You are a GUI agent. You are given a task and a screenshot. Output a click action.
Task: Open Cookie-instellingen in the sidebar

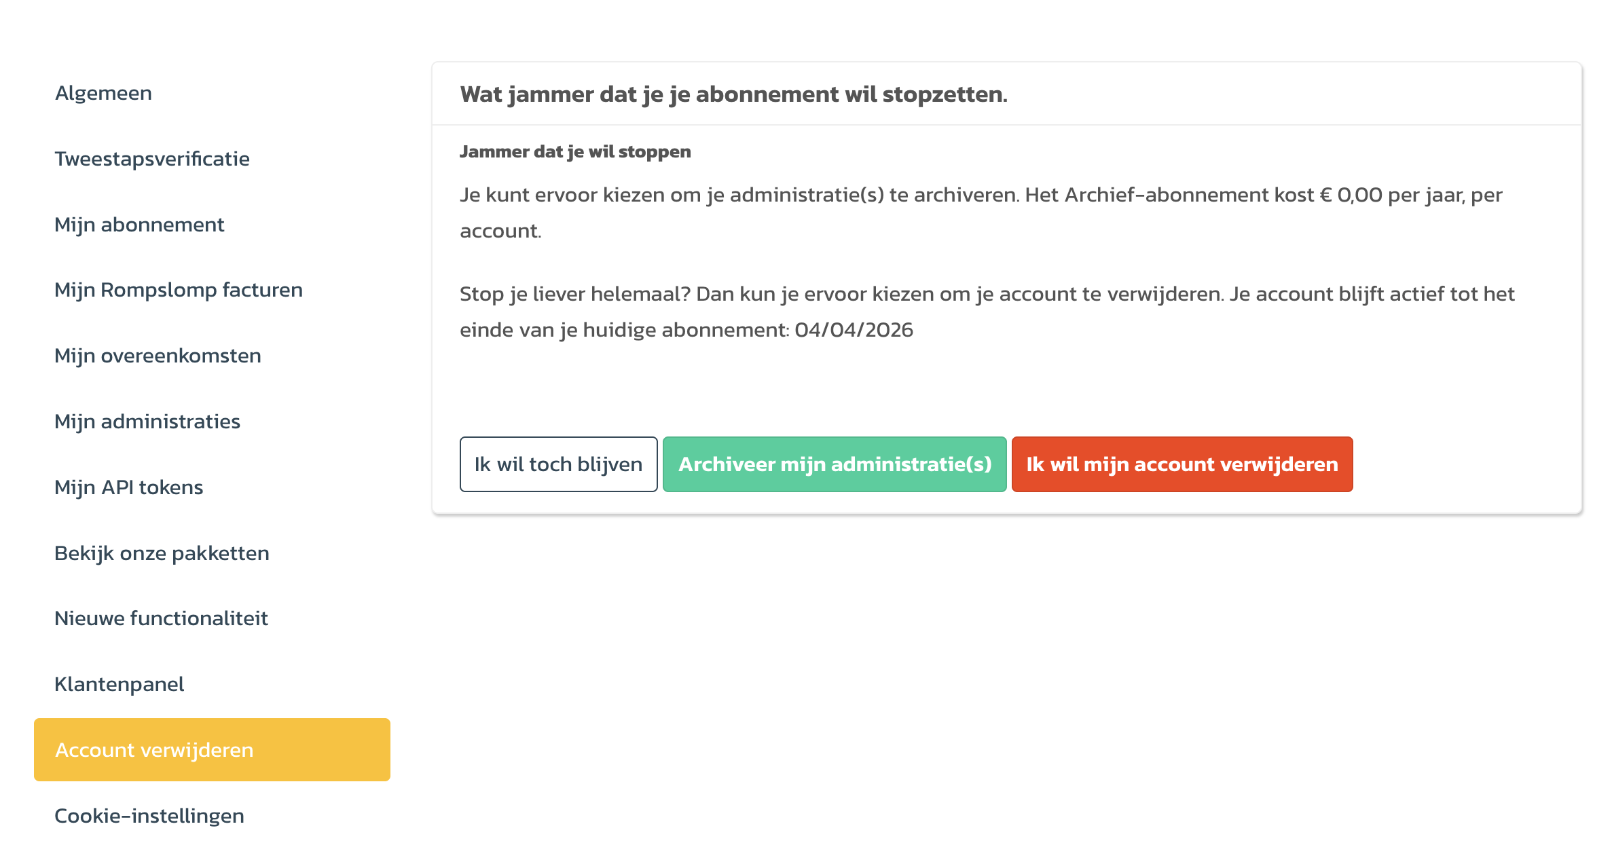[149, 816]
